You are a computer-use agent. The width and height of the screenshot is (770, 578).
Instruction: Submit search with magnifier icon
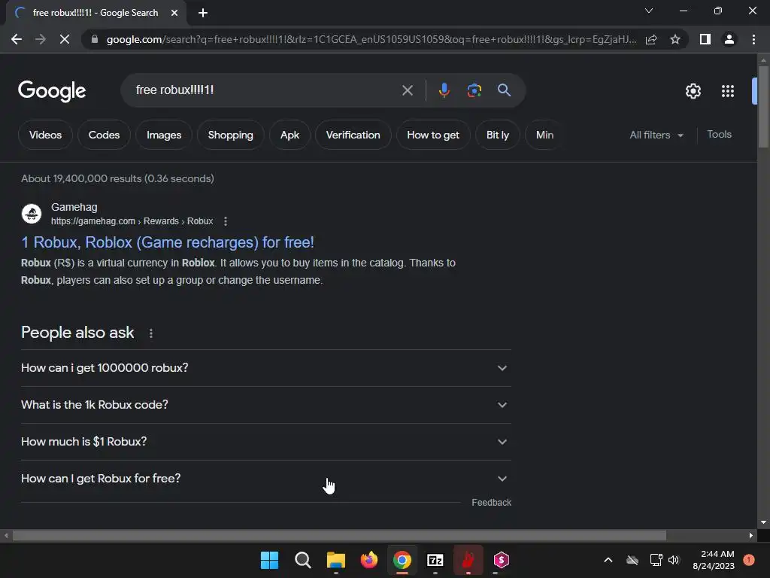504,90
